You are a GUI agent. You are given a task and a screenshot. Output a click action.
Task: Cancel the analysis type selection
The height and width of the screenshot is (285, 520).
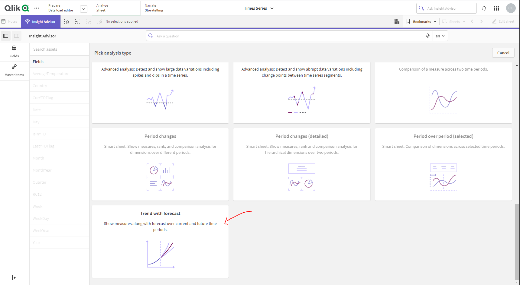(x=503, y=53)
